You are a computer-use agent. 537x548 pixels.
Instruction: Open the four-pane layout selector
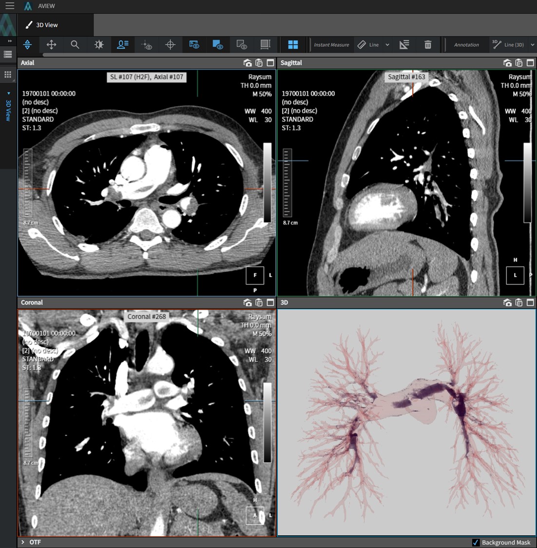293,45
